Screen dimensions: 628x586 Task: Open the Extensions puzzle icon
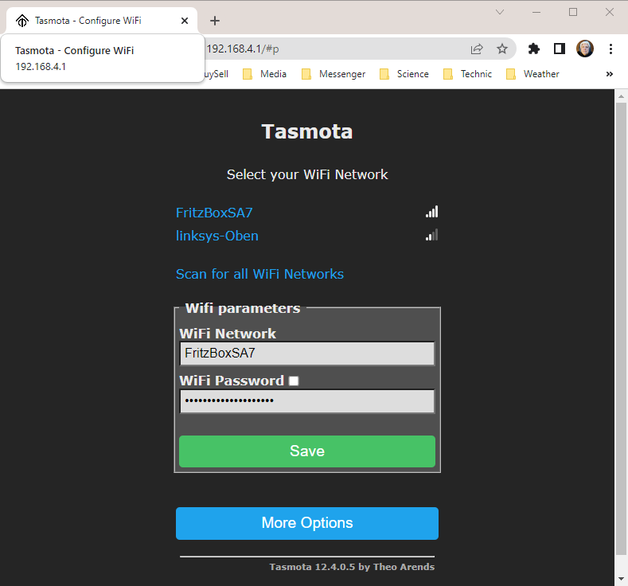534,49
